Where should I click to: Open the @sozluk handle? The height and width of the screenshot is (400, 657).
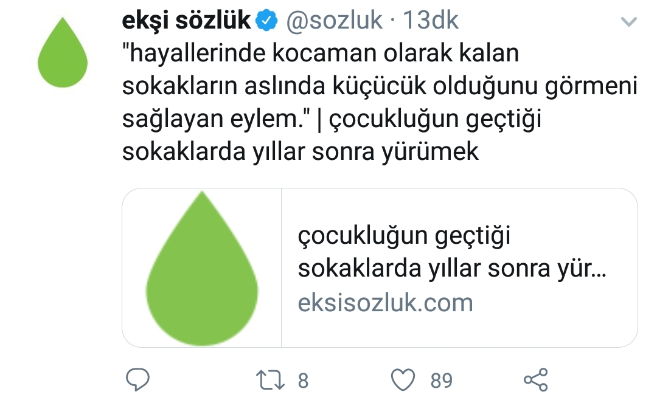(334, 21)
